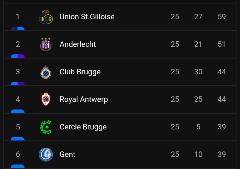Click the green Cercle Brugge crest

pos(46,127)
